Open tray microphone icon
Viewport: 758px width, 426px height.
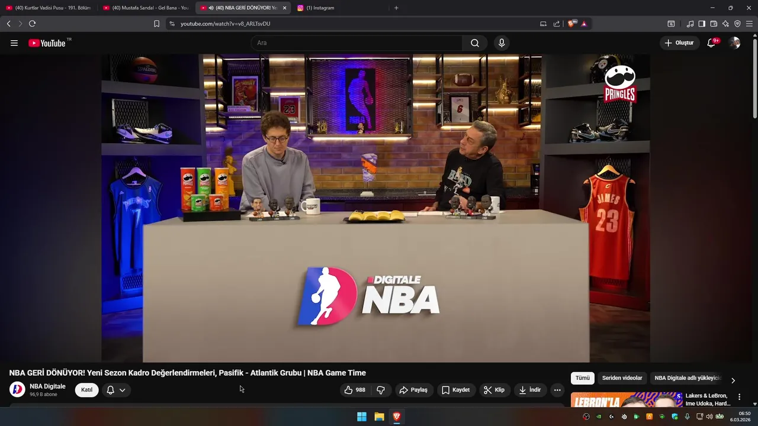[x=687, y=417]
